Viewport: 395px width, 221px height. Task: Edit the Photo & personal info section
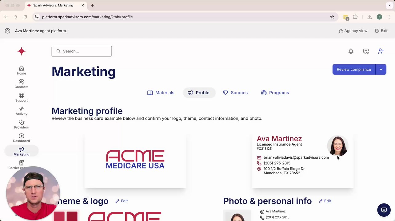(x=325, y=201)
